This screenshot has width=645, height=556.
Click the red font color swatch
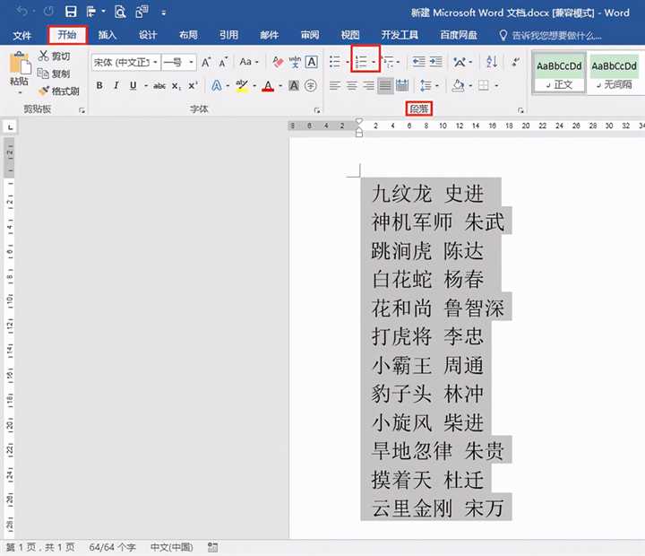point(268,86)
